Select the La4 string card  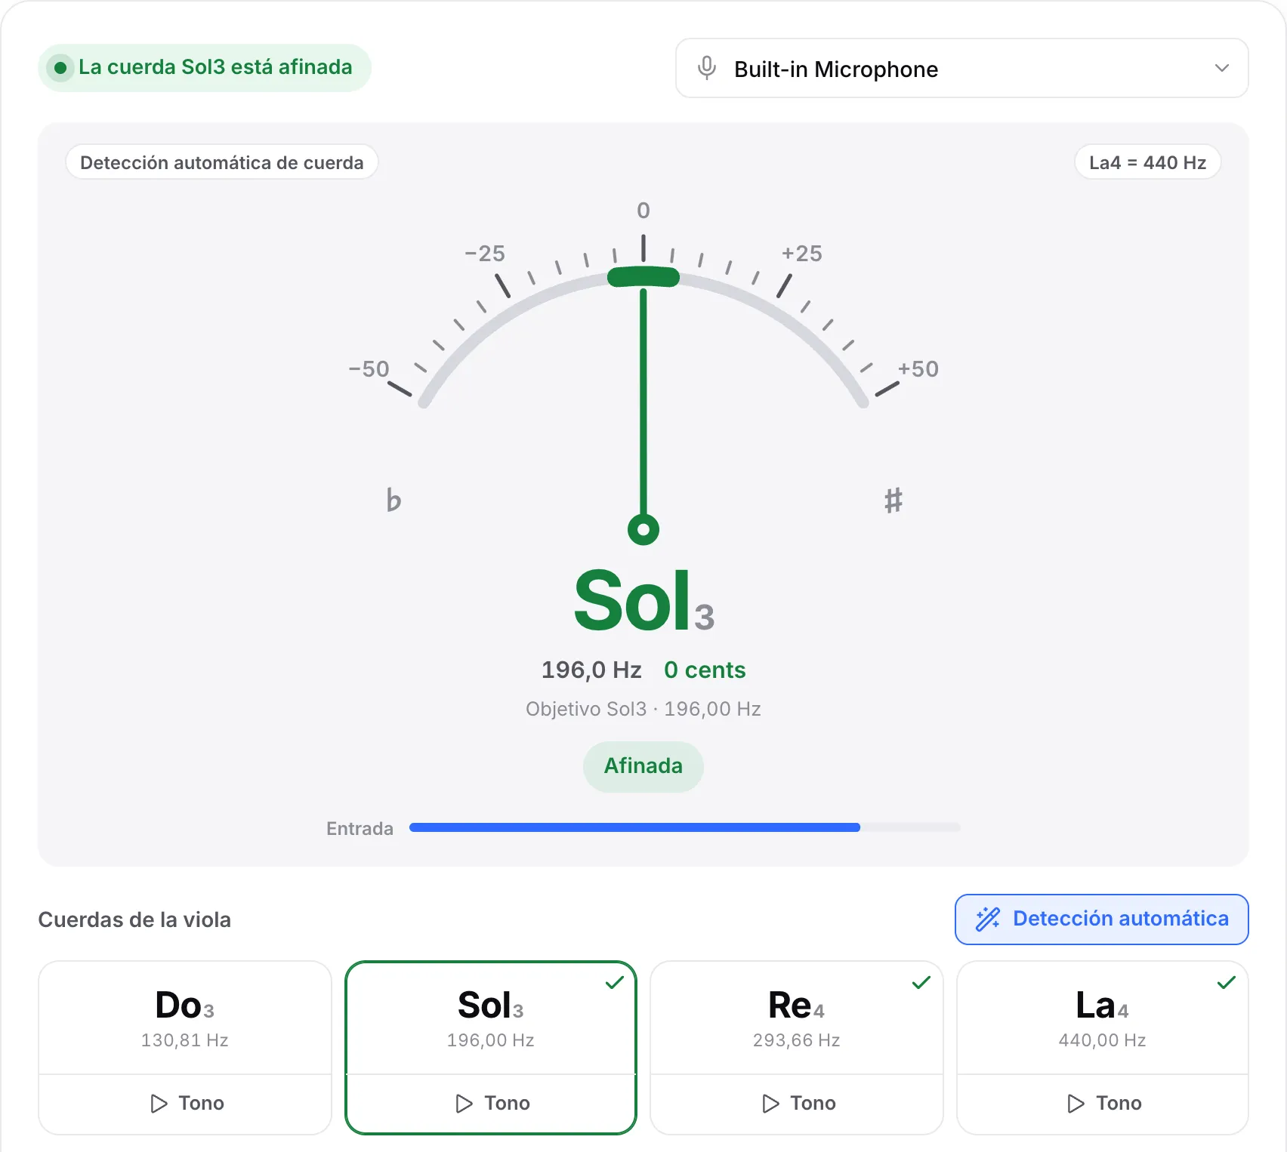pyautogui.click(x=1102, y=1018)
